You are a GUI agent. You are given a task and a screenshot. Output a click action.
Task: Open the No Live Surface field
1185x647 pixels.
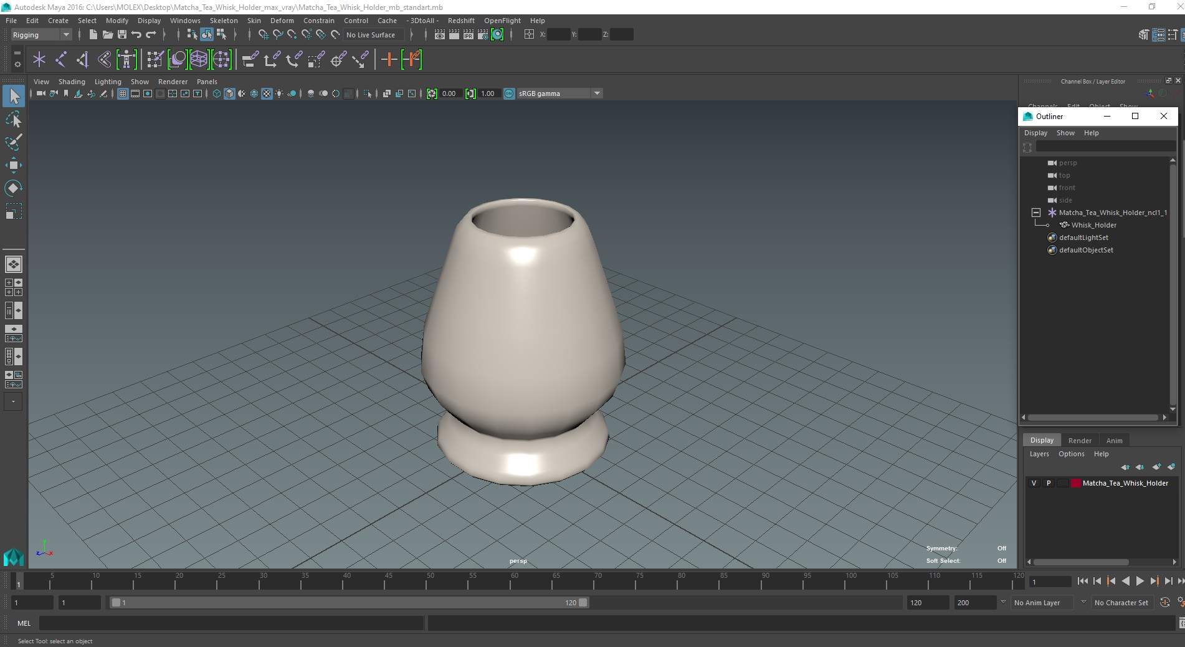pyautogui.click(x=374, y=35)
